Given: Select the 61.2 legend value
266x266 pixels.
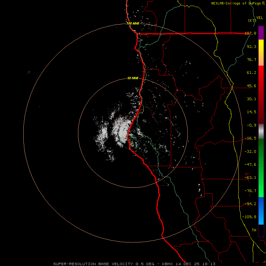Looking at the screenshot, I should pyautogui.click(x=252, y=73).
